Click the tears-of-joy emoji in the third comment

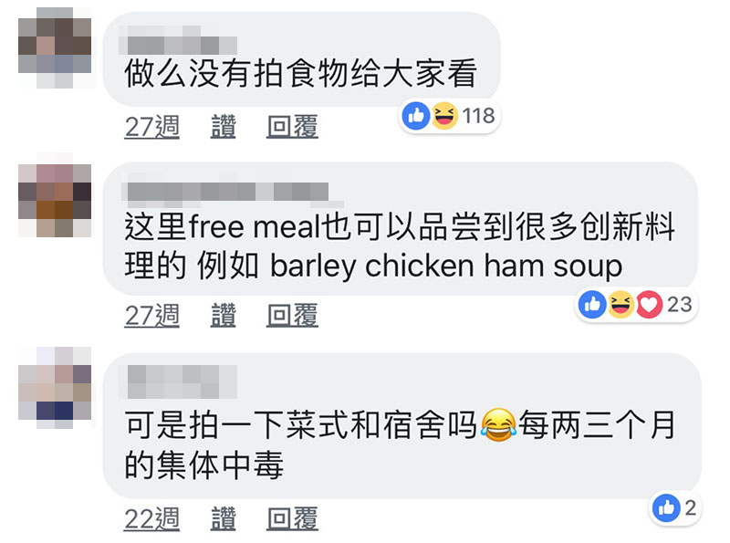click(x=498, y=424)
